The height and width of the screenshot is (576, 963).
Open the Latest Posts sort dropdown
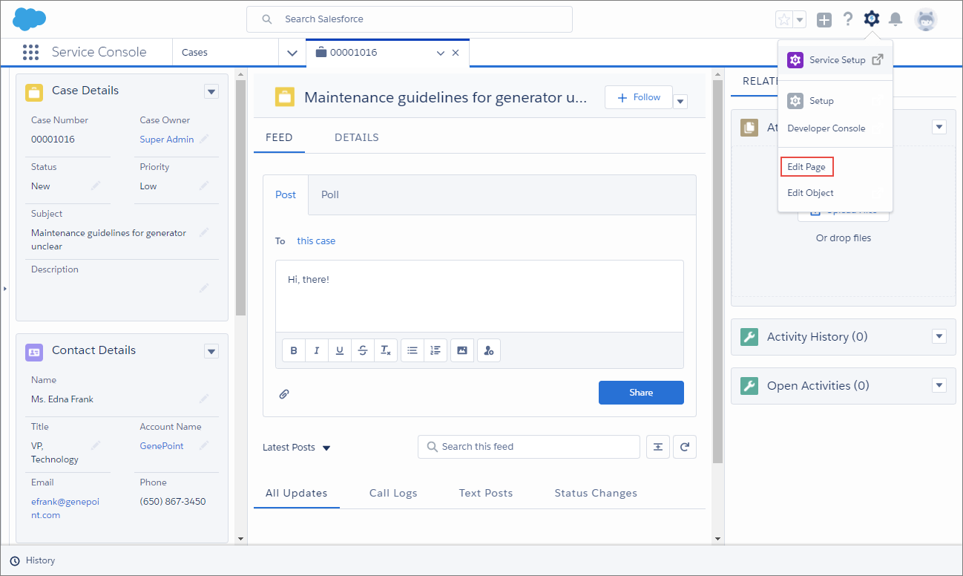(x=296, y=448)
